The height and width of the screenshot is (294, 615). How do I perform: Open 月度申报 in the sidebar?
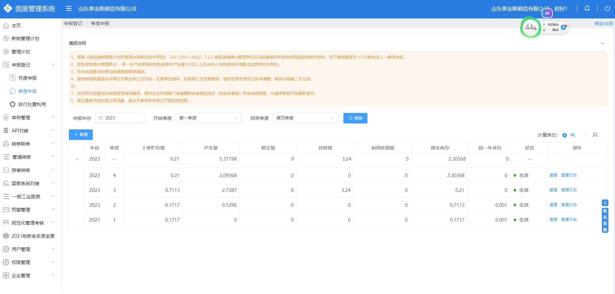[27, 78]
